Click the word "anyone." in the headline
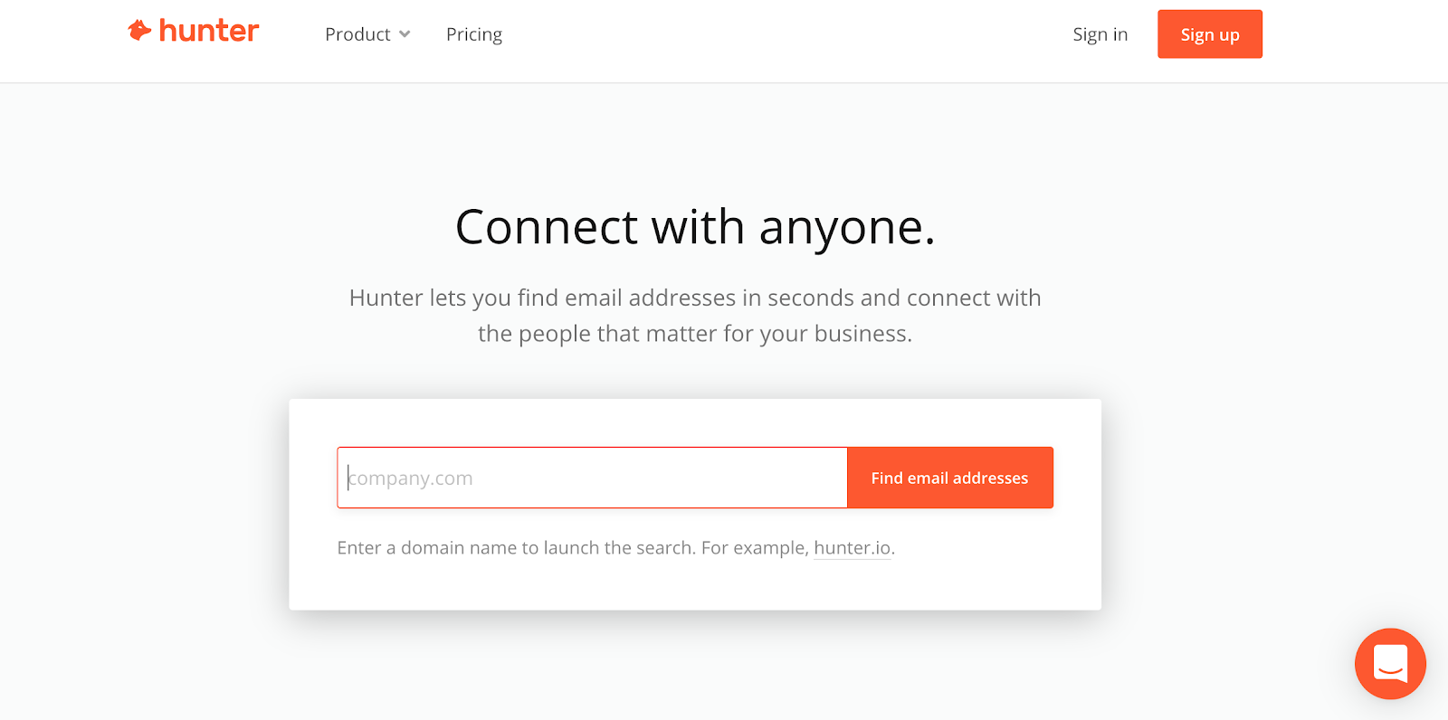 [x=846, y=227]
